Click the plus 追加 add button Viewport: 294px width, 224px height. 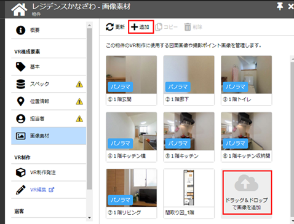coord(141,27)
